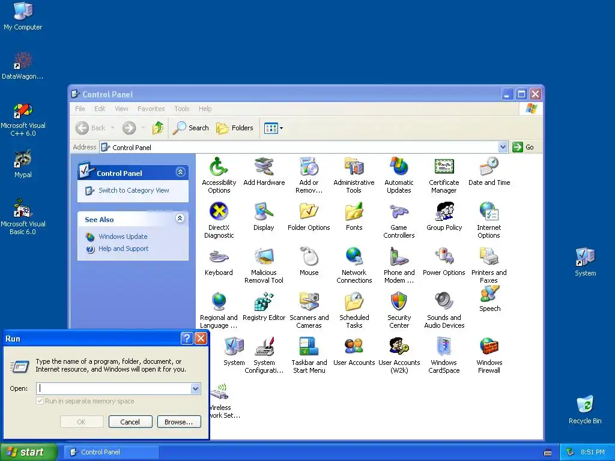The image size is (615, 461).
Task: Open Keyboard settings icon
Action: coord(219,262)
